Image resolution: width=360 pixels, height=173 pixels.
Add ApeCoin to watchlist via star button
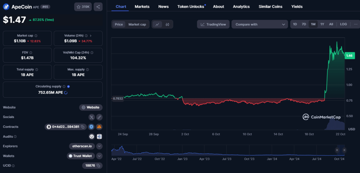(x=83, y=7)
